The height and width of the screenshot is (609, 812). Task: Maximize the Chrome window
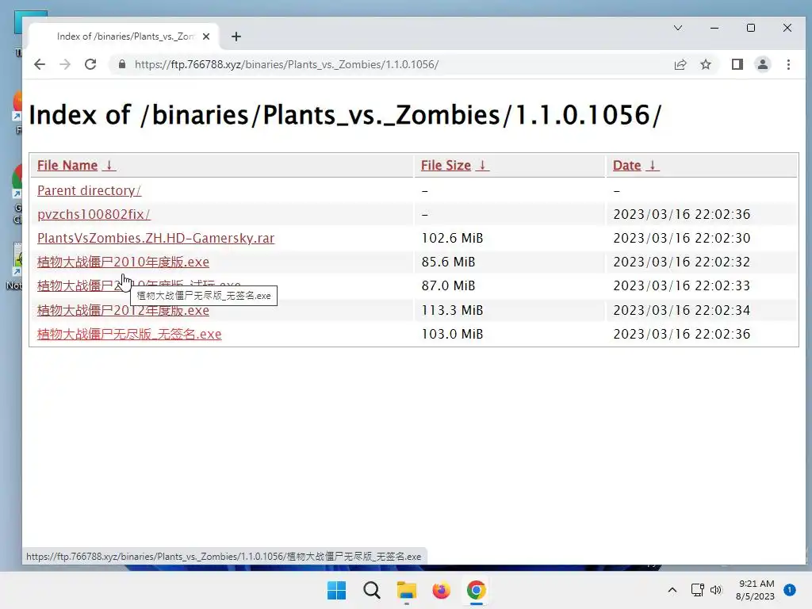pyautogui.click(x=751, y=28)
